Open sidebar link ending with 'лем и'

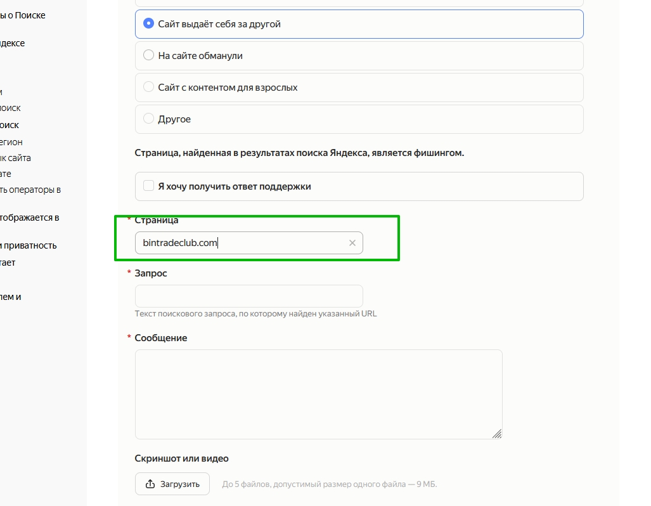click(11, 297)
